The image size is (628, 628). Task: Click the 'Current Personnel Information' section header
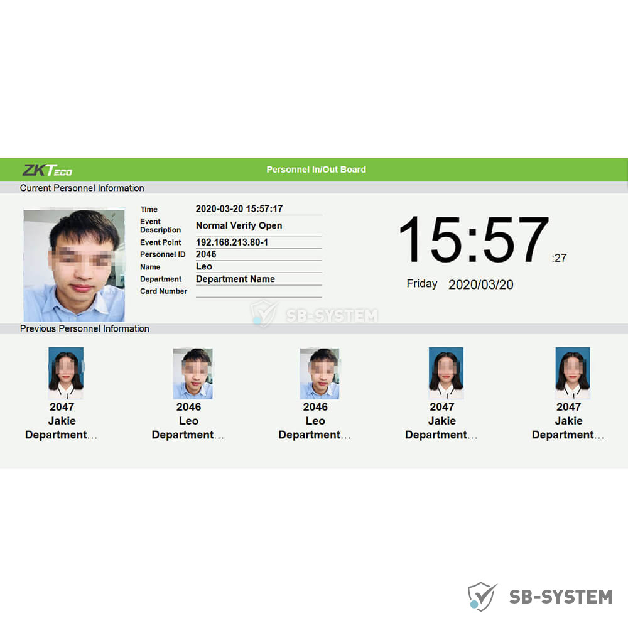(x=82, y=188)
